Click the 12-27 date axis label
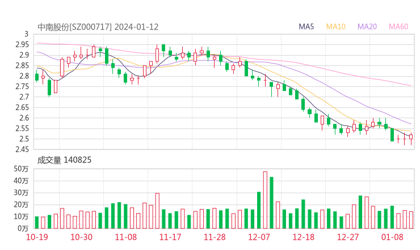Viewport: 420px width, 250px height. tap(348, 237)
